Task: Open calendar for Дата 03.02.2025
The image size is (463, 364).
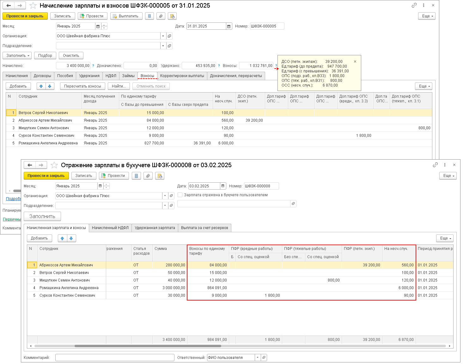Action: [x=223, y=186]
